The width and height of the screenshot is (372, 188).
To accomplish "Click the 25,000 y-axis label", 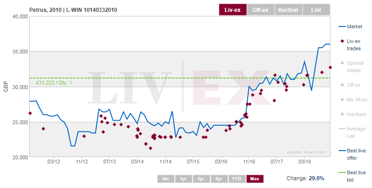I will [x=20, y=122].
